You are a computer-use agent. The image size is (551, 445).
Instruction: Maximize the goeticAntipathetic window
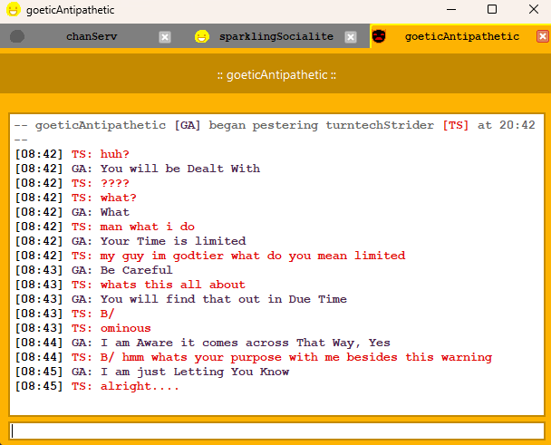point(492,9)
